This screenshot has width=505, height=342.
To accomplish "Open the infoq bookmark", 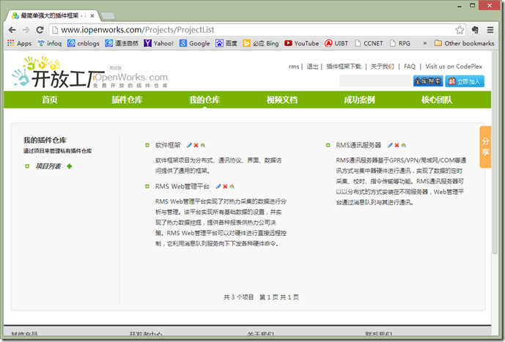I will tap(50, 43).
